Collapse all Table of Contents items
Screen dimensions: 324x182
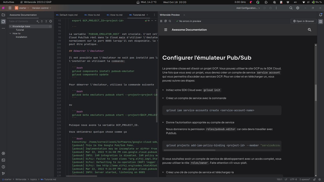tap(46, 21)
